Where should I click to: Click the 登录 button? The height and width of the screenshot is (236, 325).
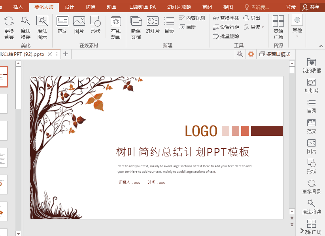click(291, 6)
